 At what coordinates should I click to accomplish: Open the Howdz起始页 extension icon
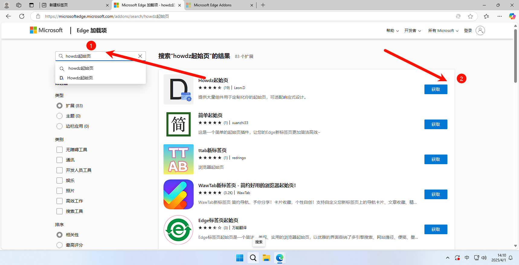click(179, 89)
